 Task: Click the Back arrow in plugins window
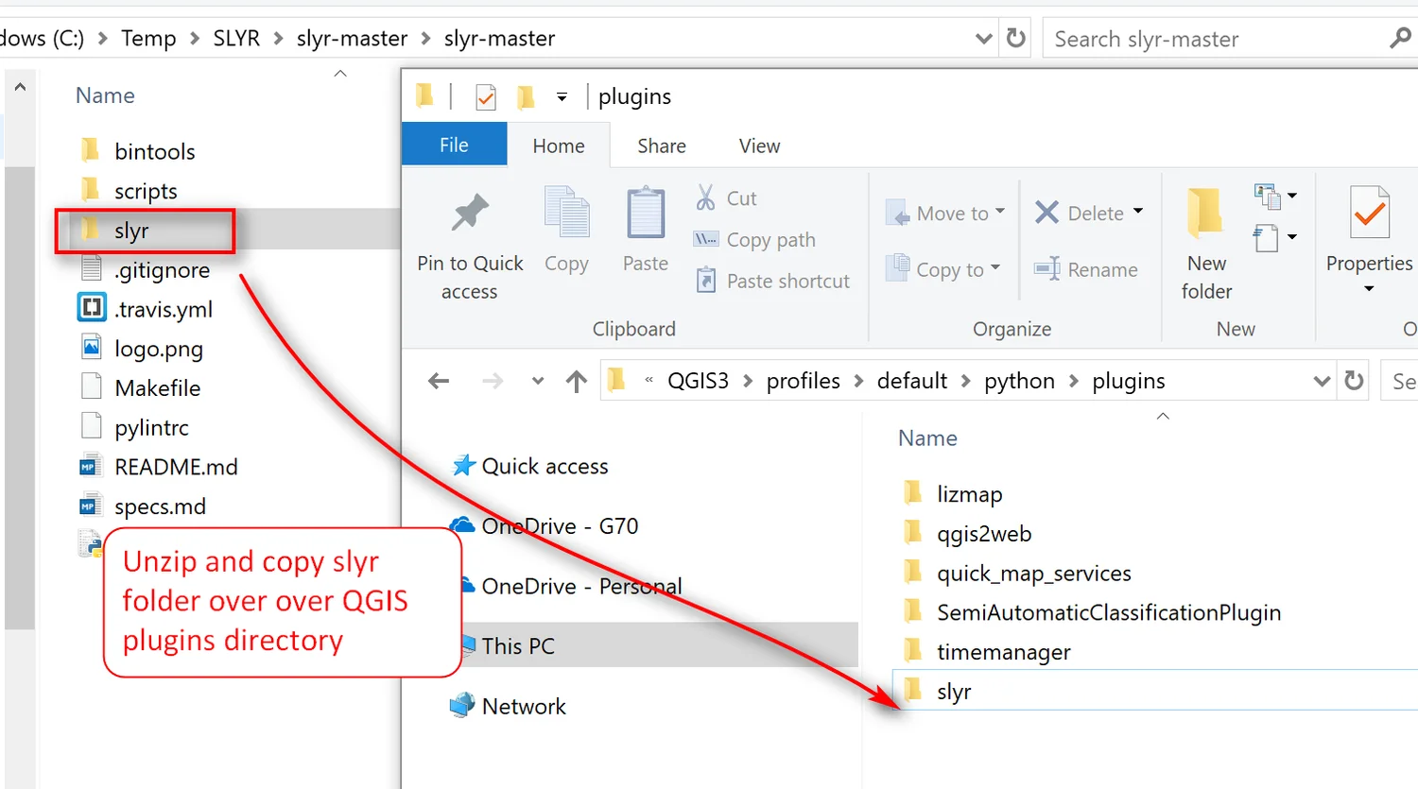click(439, 381)
